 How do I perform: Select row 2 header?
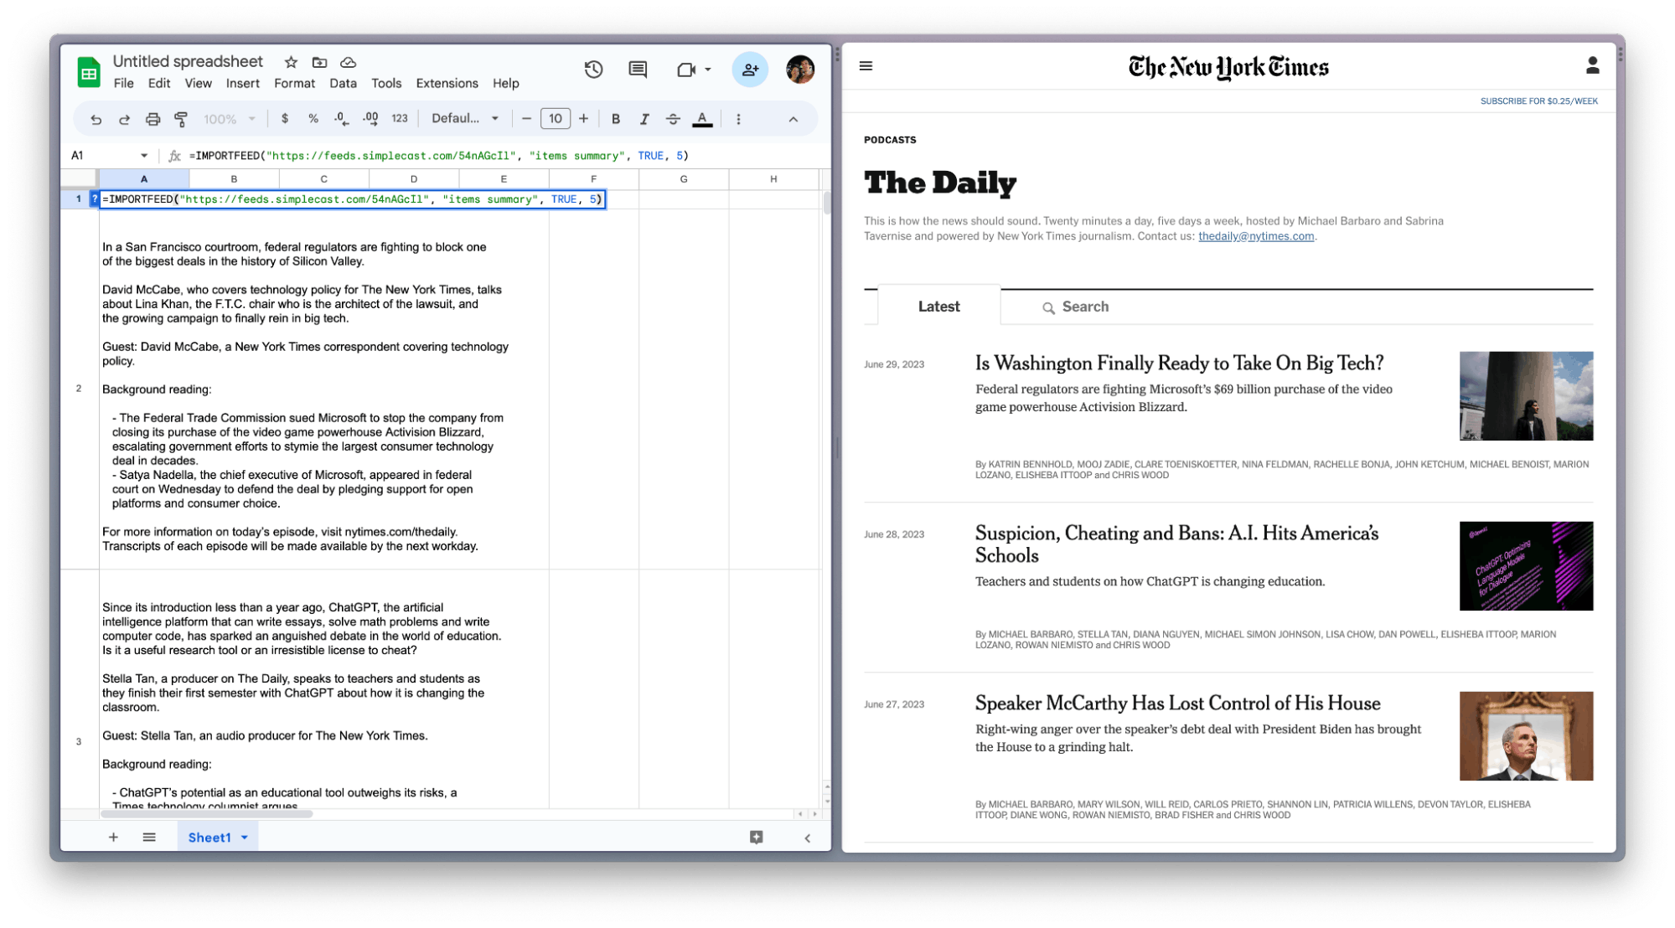(x=79, y=389)
